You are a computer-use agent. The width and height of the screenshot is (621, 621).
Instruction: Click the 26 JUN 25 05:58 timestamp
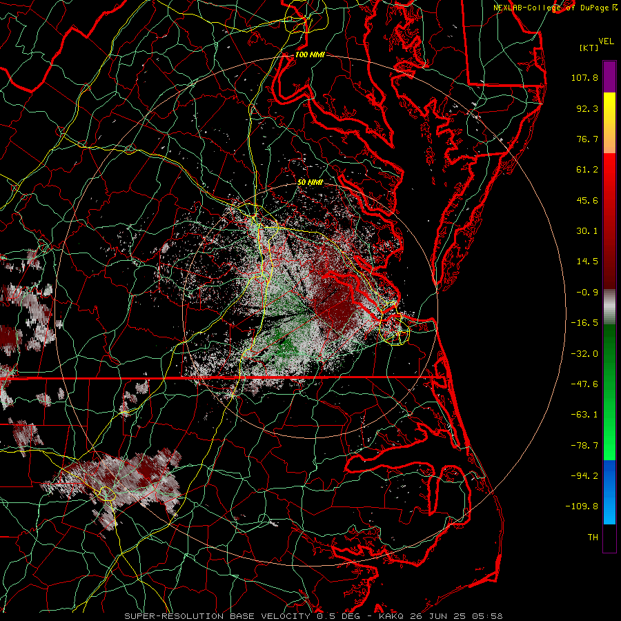point(455,616)
